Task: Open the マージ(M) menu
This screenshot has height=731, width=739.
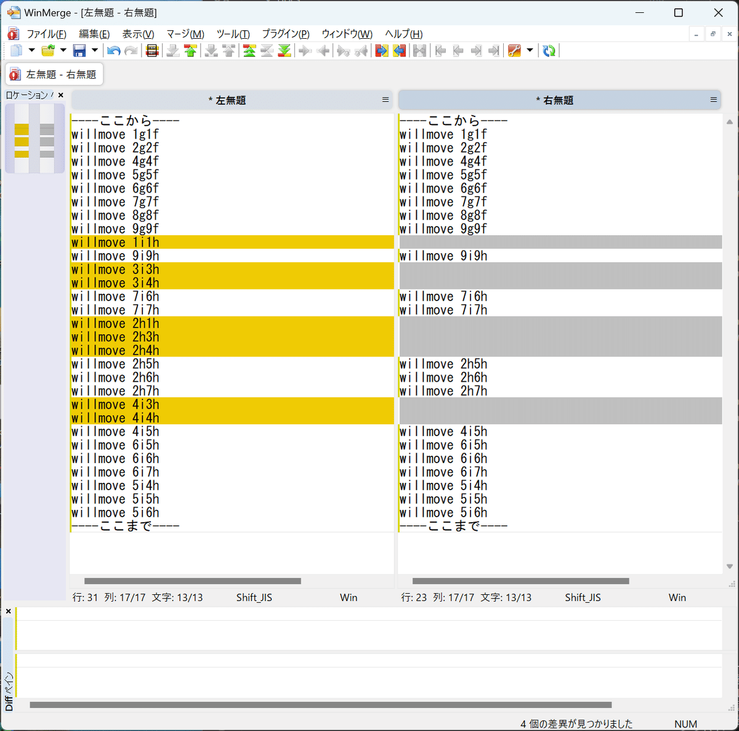Action: [185, 34]
